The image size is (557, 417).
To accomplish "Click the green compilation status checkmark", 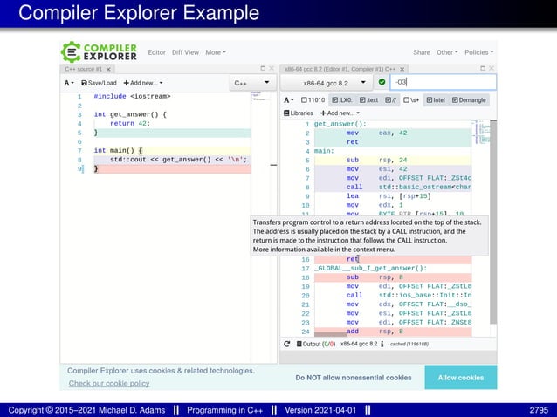I will [x=382, y=82].
